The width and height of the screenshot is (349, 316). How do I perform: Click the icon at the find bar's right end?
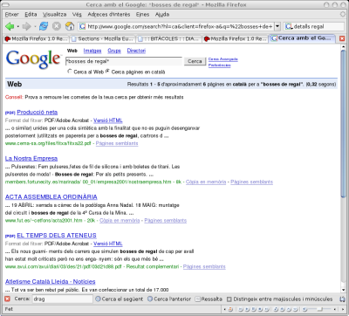click(342, 299)
